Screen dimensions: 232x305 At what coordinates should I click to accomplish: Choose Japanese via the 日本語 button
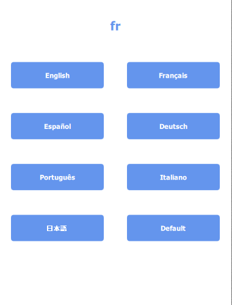pos(57,228)
